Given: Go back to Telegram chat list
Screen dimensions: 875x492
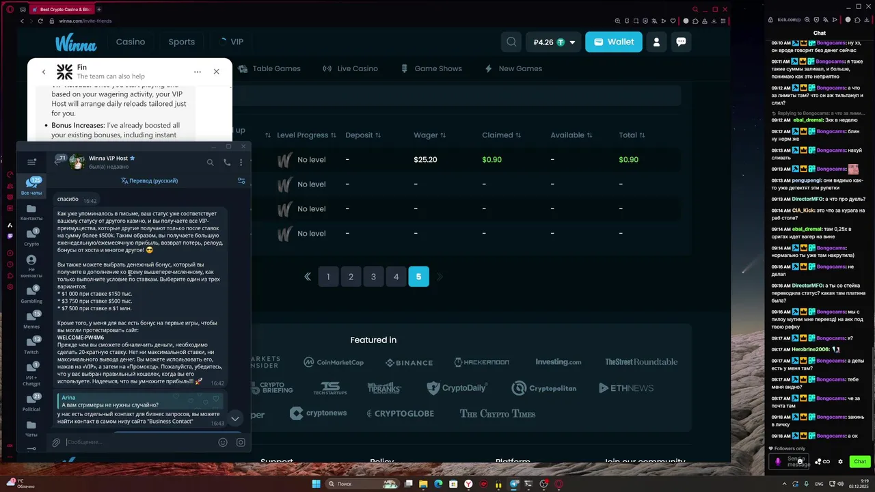Looking at the screenshot, I should point(57,162).
